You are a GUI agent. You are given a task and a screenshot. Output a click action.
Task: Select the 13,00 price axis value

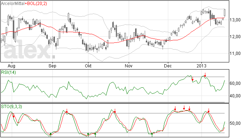pos(235,20)
